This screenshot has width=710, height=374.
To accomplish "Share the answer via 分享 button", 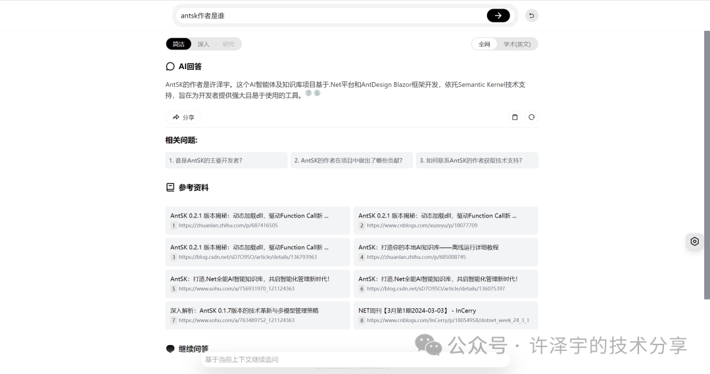I will click(183, 117).
